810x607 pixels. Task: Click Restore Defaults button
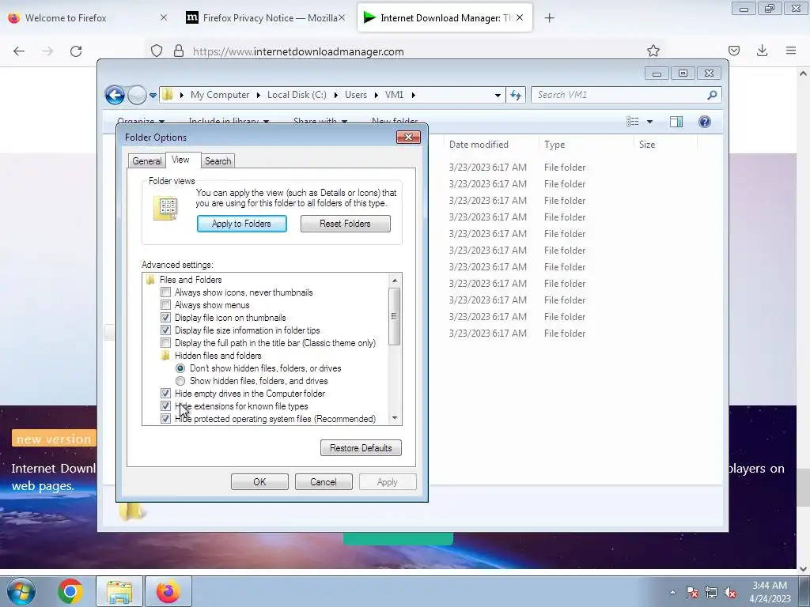[x=361, y=448]
